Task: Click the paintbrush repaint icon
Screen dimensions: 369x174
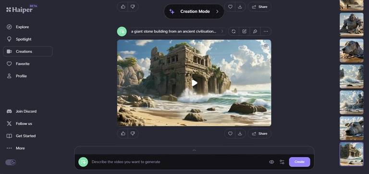Action: tap(255, 31)
